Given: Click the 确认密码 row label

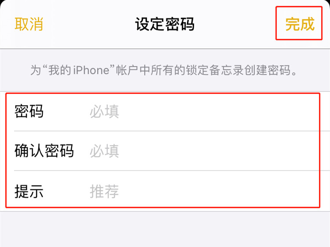Looking at the screenshot, I should point(44,151).
